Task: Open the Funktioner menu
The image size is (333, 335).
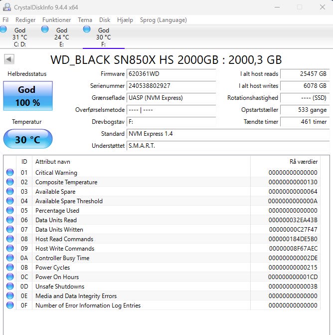Action: (56, 20)
